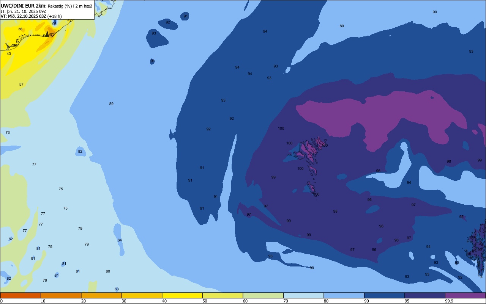Image resolution: width=486 pixels, height=304 pixels.
Task: Select the '60' legend tick label
Action: (x=245, y=301)
